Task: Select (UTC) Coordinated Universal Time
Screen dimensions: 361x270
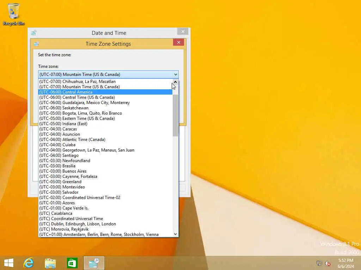Action: click(x=105, y=219)
